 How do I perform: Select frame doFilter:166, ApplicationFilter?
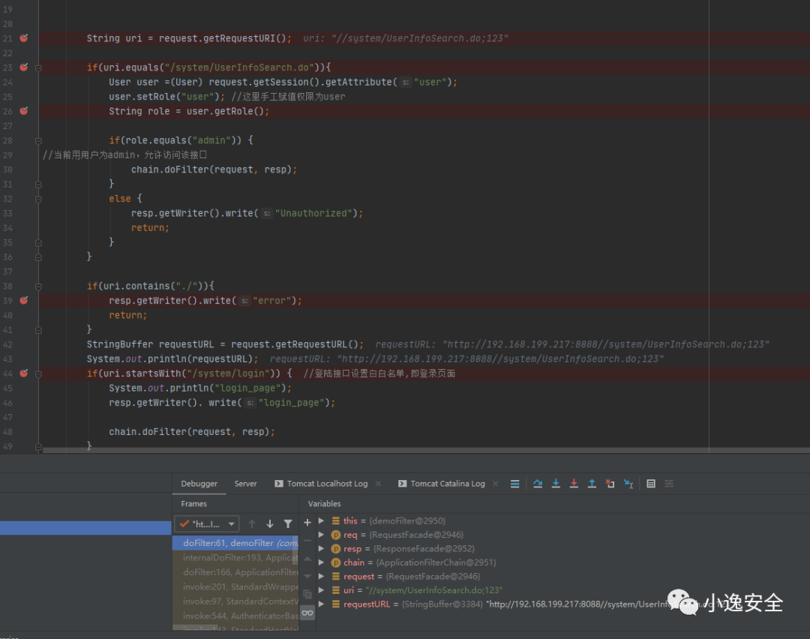click(x=235, y=571)
